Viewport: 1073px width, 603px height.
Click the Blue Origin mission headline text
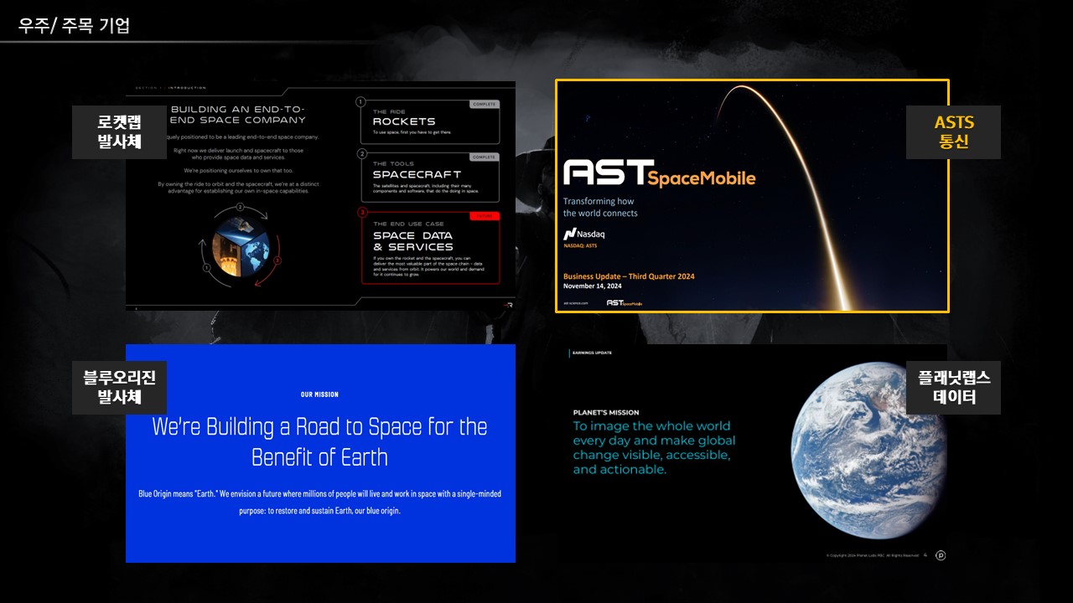pyautogui.click(x=319, y=441)
